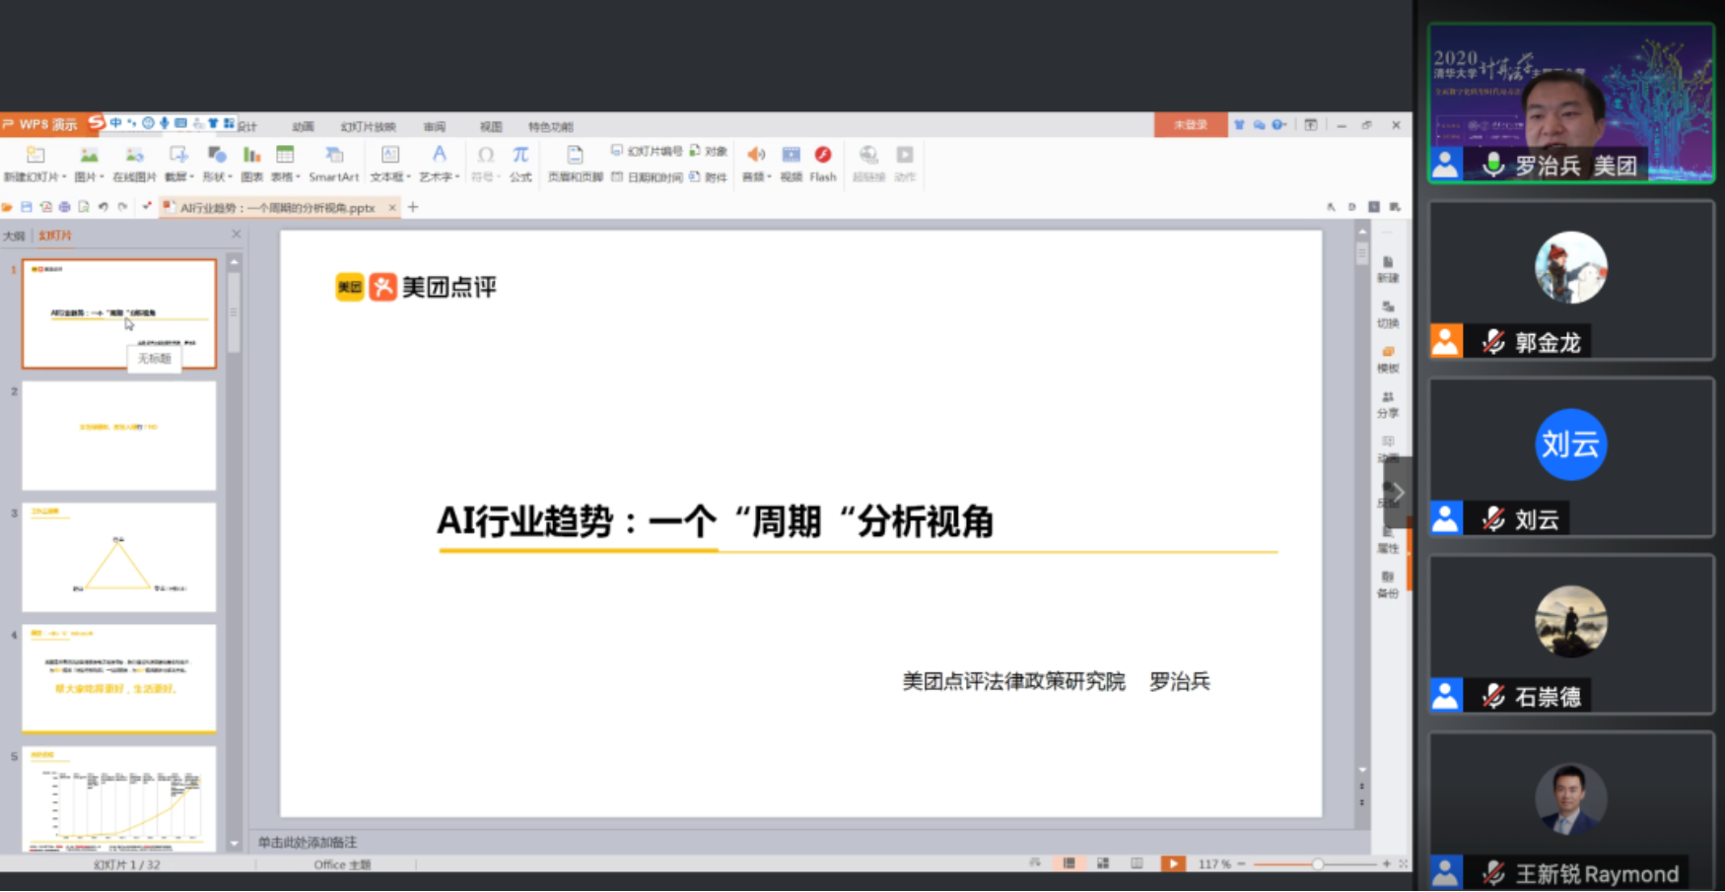Save the presentation with the floppy icon
1725x892 pixels.
point(27,207)
